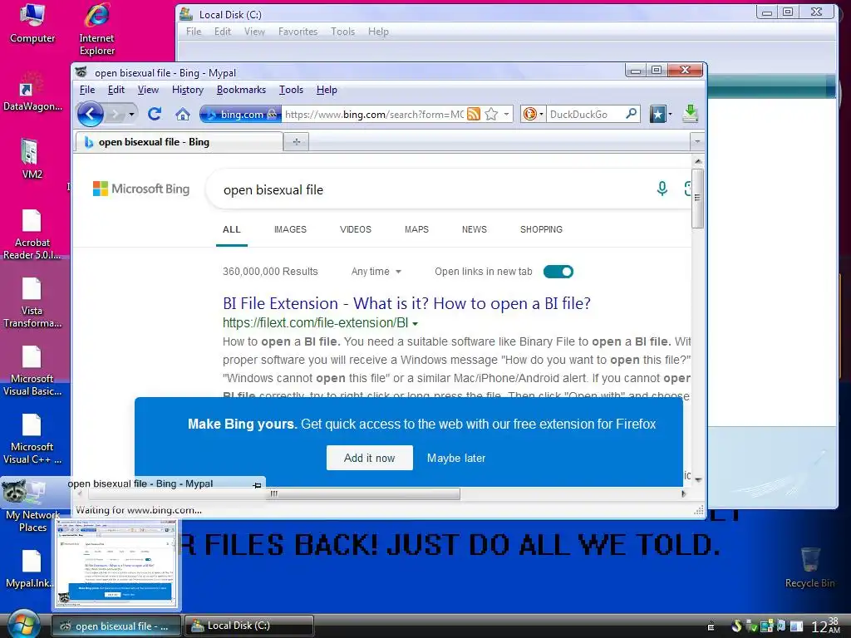Reload the Bing page
Viewport: 851px width, 638px height.
(155, 114)
